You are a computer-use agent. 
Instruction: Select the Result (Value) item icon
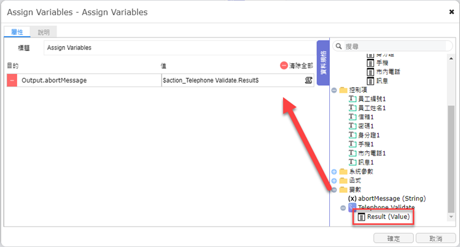pos(361,217)
